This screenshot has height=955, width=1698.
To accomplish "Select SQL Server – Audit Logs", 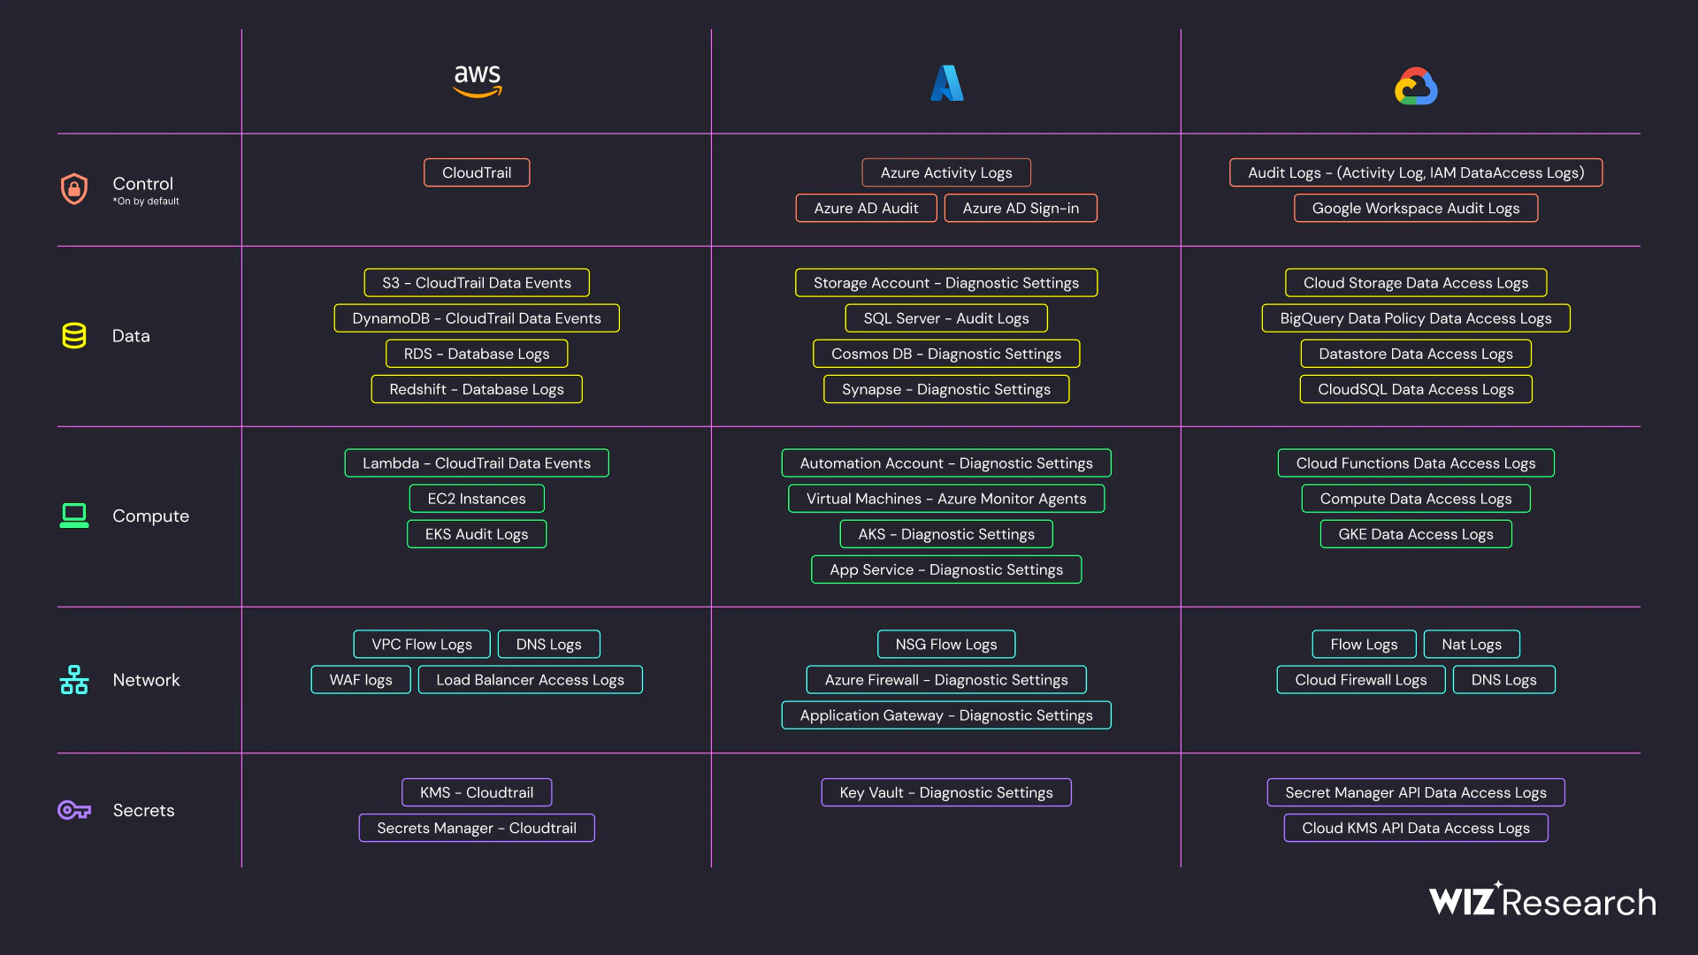I will [x=946, y=318].
